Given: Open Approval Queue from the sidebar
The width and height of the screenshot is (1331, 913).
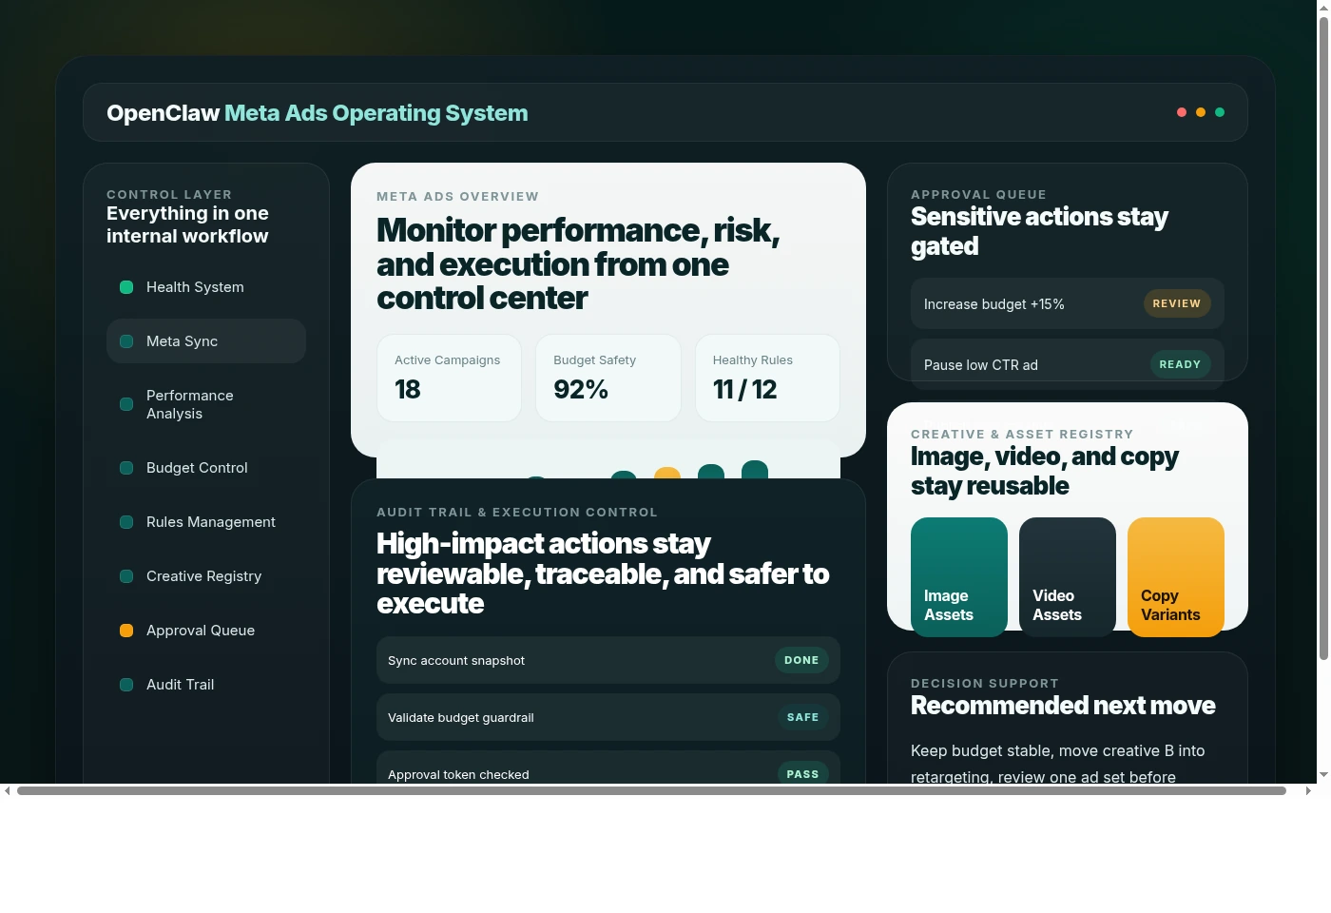Looking at the screenshot, I should [201, 631].
